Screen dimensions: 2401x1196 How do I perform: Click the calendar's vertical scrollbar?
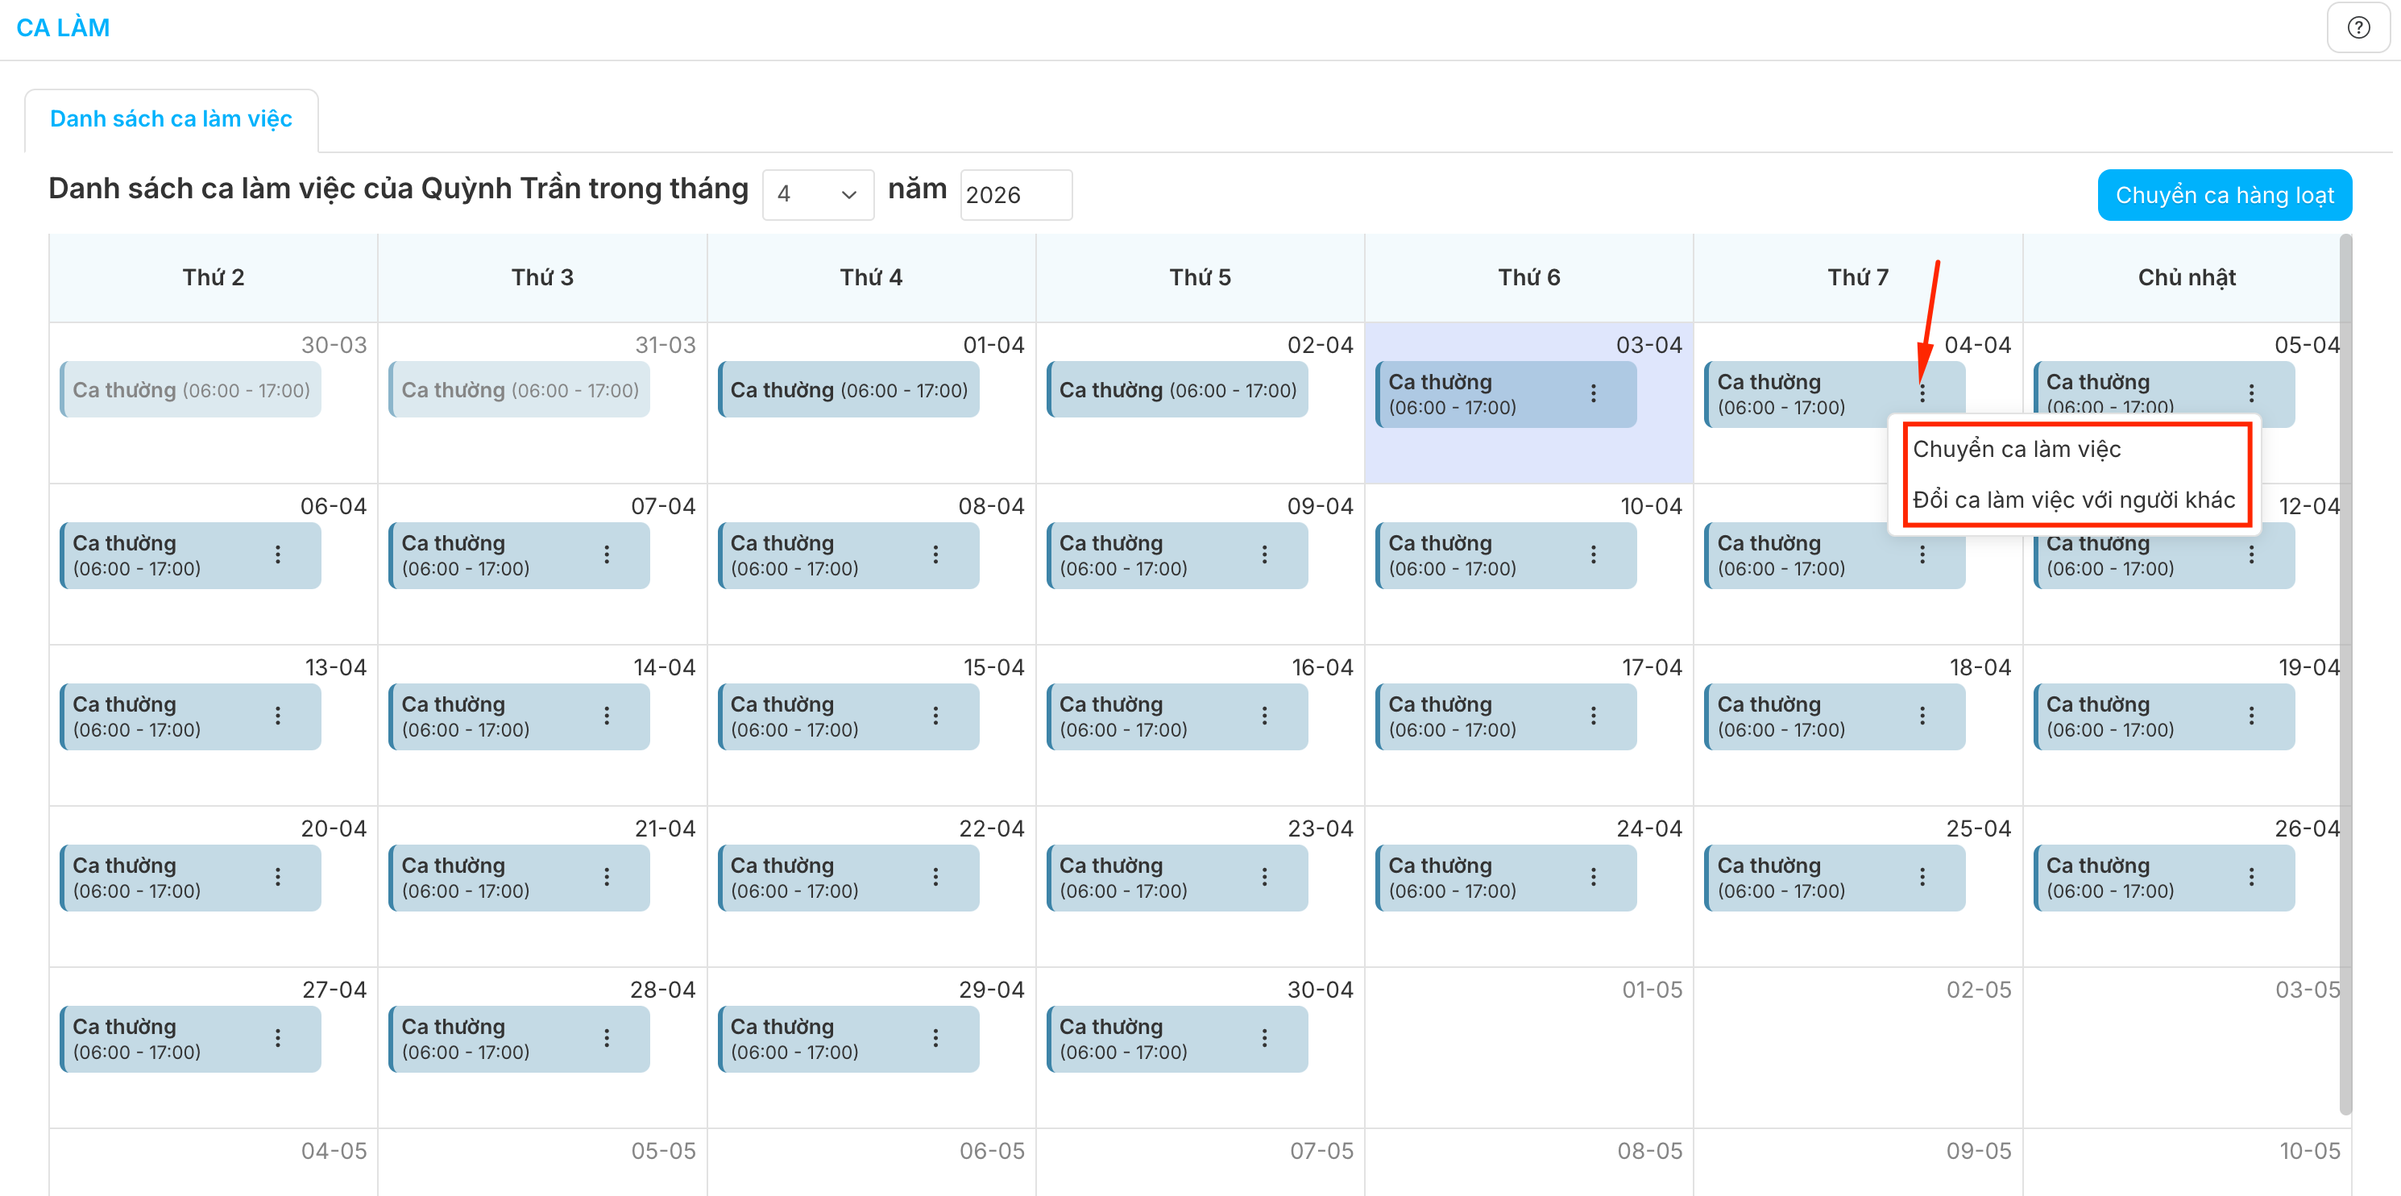point(2345,671)
